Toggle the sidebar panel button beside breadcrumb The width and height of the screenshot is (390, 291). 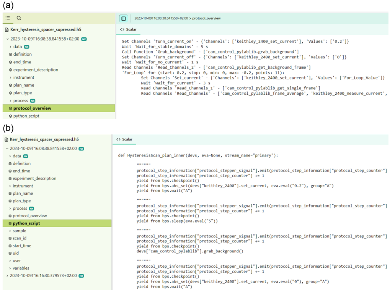[x=123, y=18]
